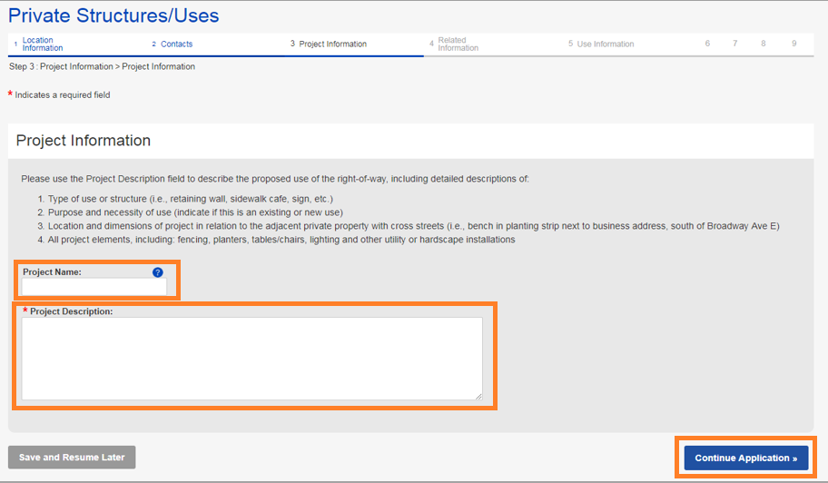This screenshot has height=483, width=828.
Task: Select the Project Information step tab
Action: click(x=332, y=44)
